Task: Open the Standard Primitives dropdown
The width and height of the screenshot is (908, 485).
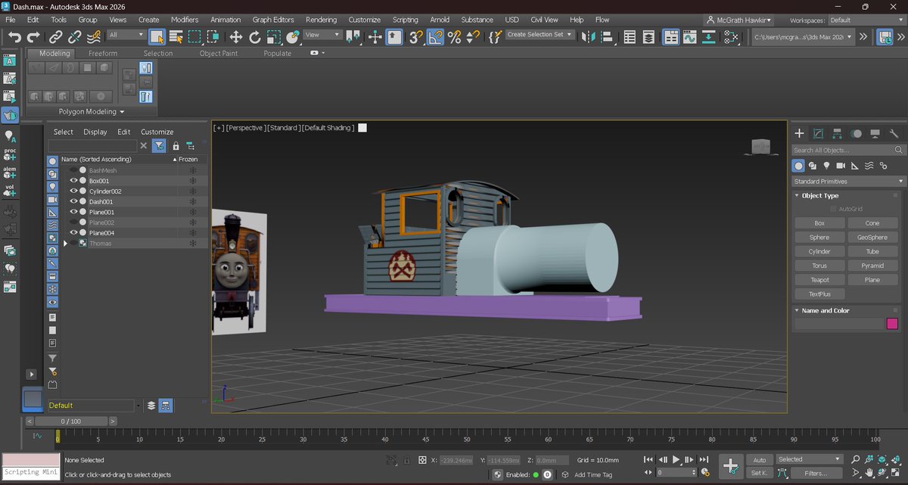Action: (848, 182)
